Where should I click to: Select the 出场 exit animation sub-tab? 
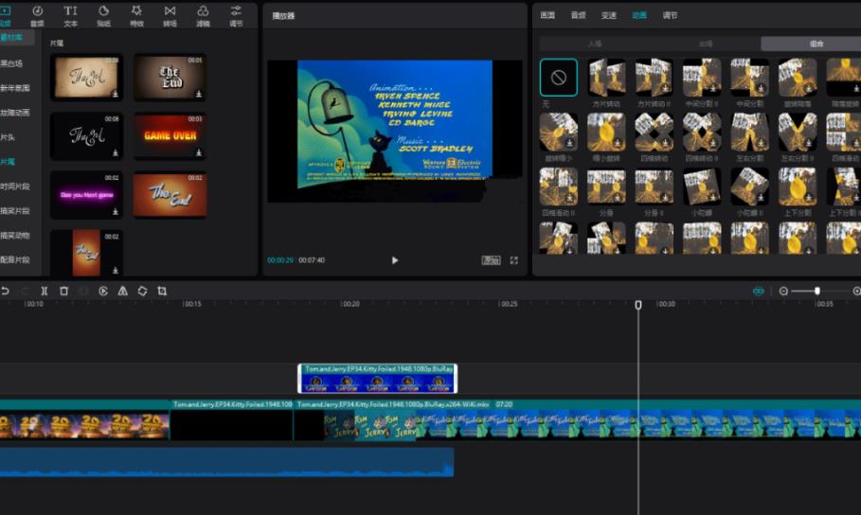click(706, 44)
